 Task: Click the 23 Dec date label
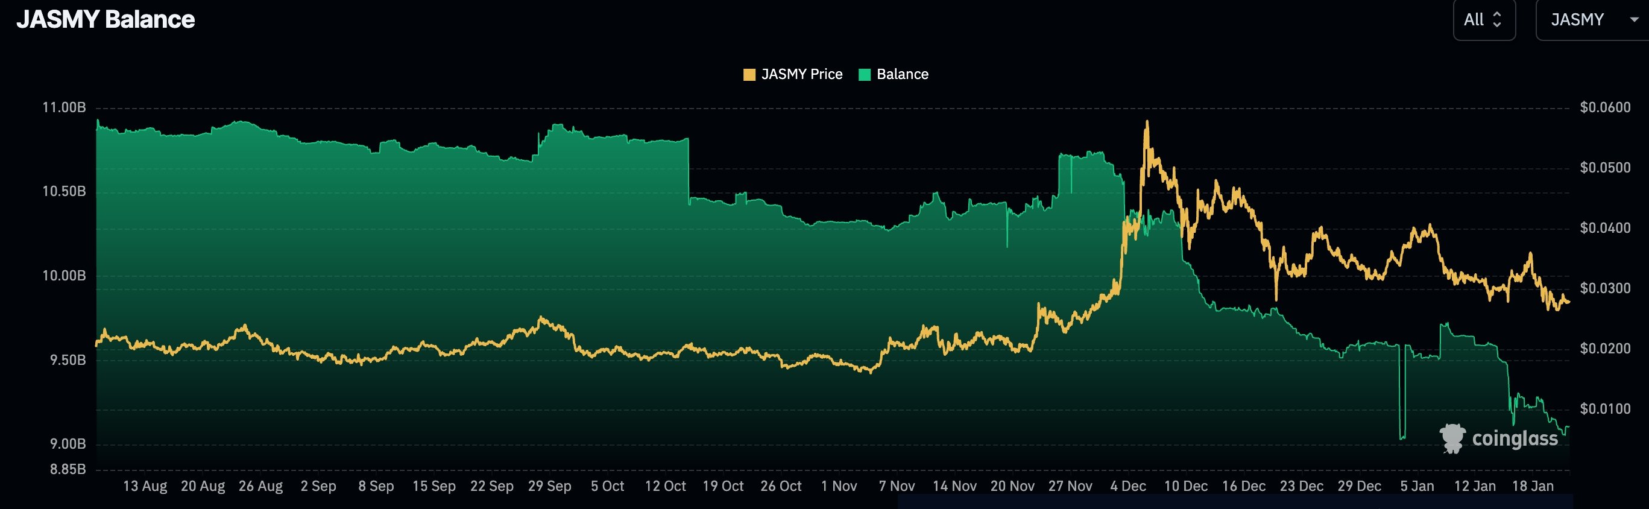coord(1301,486)
